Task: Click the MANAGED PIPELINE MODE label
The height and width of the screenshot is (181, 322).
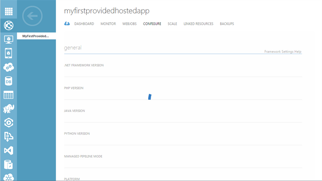Action: pos(83,156)
